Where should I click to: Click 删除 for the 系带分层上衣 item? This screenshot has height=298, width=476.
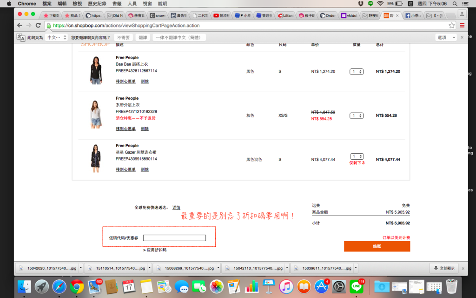point(145,129)
